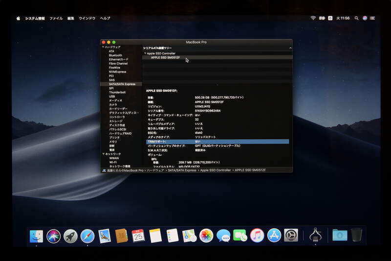391x261 pixels.
Task: Click menu bar clock 火 11:56
Action: [x=343, y=18]
